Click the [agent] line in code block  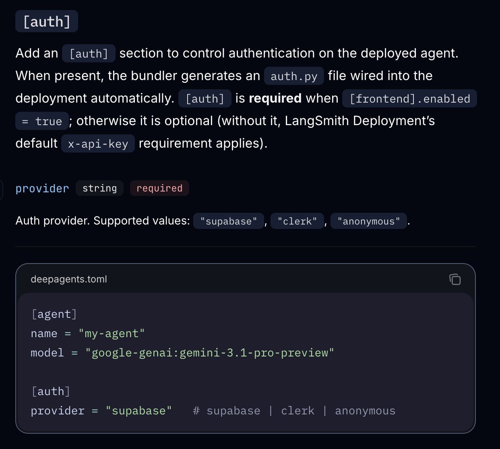[x=54, y=314]
